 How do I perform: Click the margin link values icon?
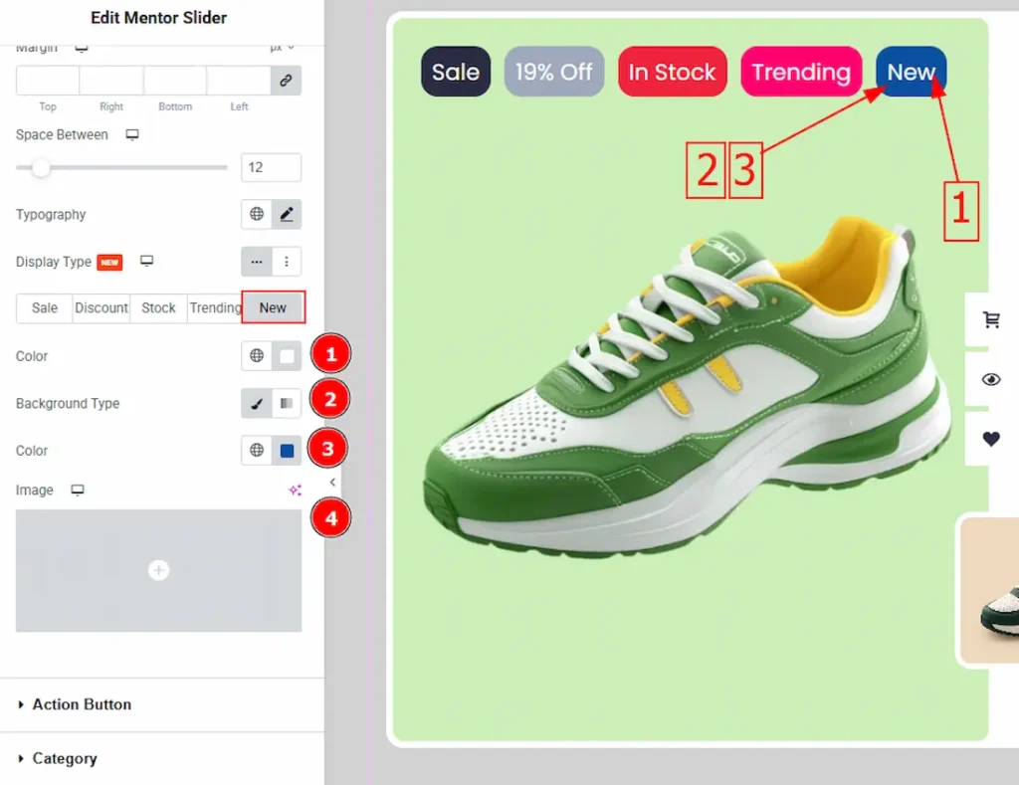[x=286, y=81]
